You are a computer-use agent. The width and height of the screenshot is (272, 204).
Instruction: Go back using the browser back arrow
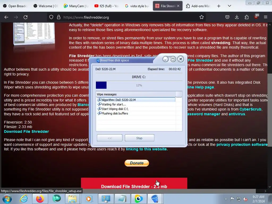tap(6, 17)
